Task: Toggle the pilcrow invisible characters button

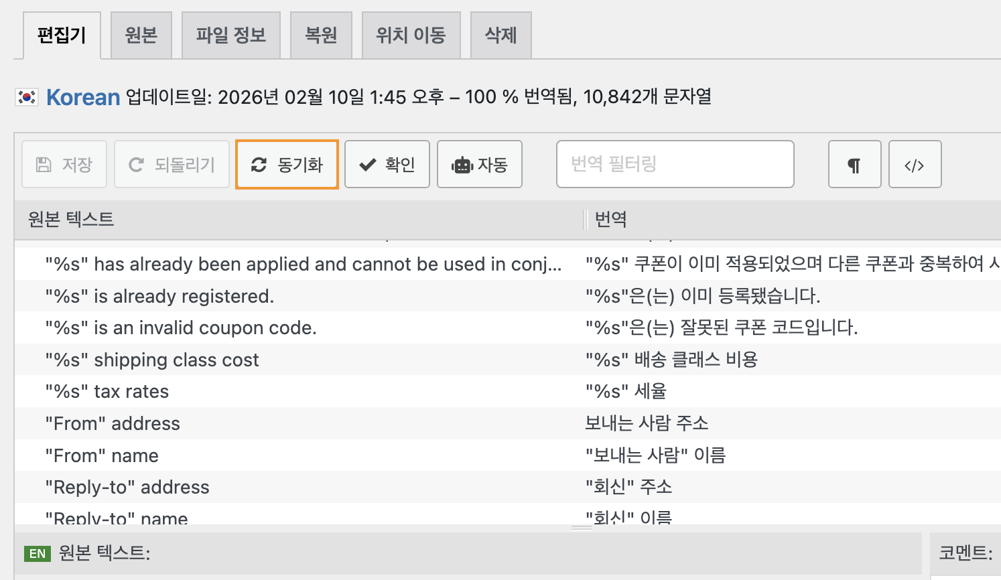Action: click(x=854, y=165)
